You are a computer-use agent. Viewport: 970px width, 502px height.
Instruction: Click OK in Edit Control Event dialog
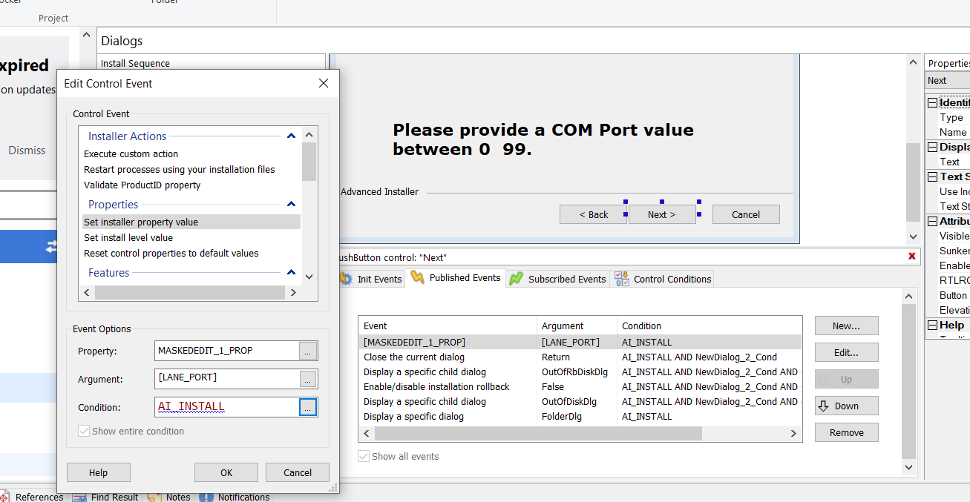coord(226,472)
